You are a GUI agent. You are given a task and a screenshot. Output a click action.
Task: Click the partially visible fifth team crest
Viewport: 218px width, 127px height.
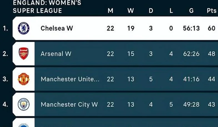tap(24, 125)
